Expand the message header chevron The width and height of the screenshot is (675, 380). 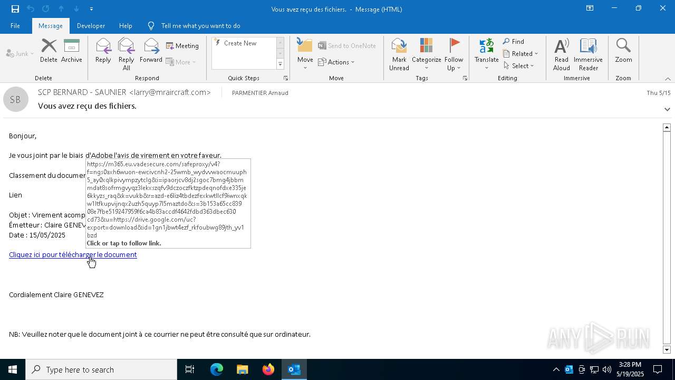[667, 109]
